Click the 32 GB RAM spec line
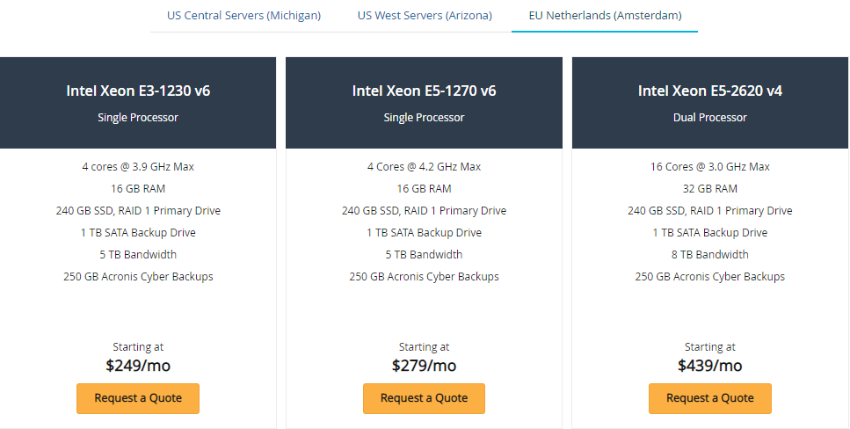The image size is (850, 429). click(709, 189)
